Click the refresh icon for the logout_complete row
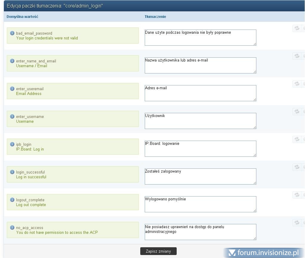This screenshot has height=258, width=305. tap(297, 195)
